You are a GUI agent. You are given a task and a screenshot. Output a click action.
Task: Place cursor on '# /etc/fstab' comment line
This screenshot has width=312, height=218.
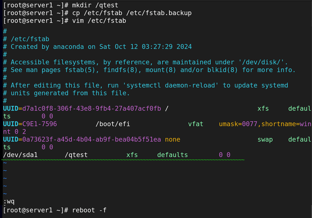[26, 39]
